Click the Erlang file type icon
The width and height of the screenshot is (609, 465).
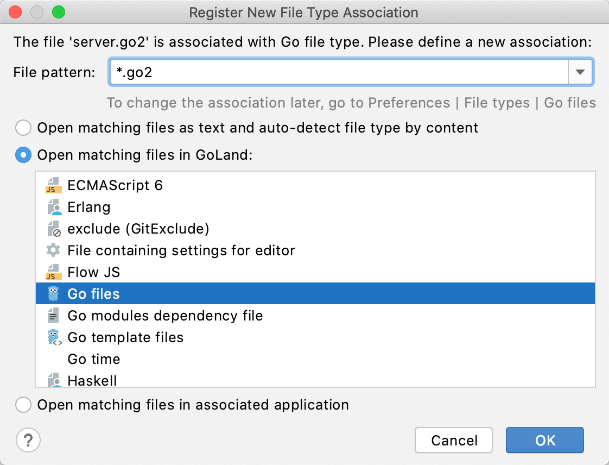(53, 207)
